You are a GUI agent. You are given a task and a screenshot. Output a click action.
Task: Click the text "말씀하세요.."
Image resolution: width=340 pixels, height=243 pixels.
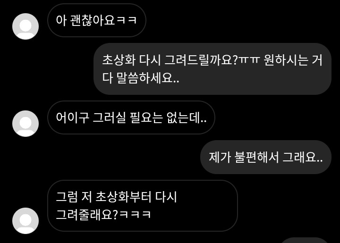coord(148,78)
